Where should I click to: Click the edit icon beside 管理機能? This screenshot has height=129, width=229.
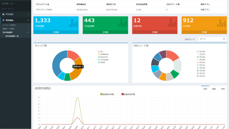(3, 20)
